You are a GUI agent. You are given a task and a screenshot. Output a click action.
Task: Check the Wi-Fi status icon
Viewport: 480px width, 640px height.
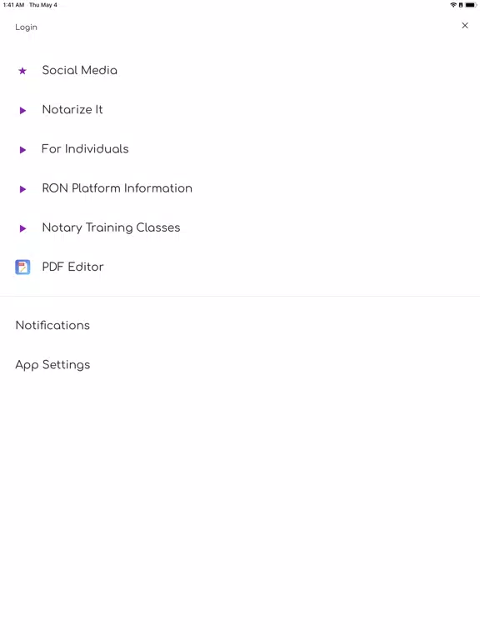click(x=453, y=5)
